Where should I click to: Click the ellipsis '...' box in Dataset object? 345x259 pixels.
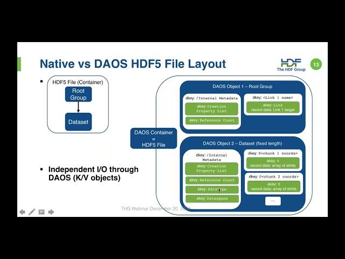click(273, 201)
